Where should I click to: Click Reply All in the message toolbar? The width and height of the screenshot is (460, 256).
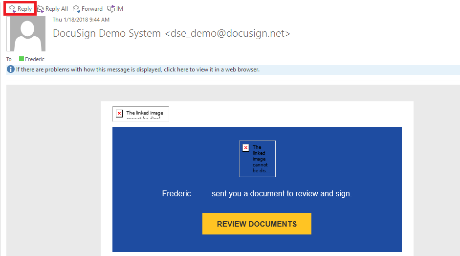click(x=52, y=9)
